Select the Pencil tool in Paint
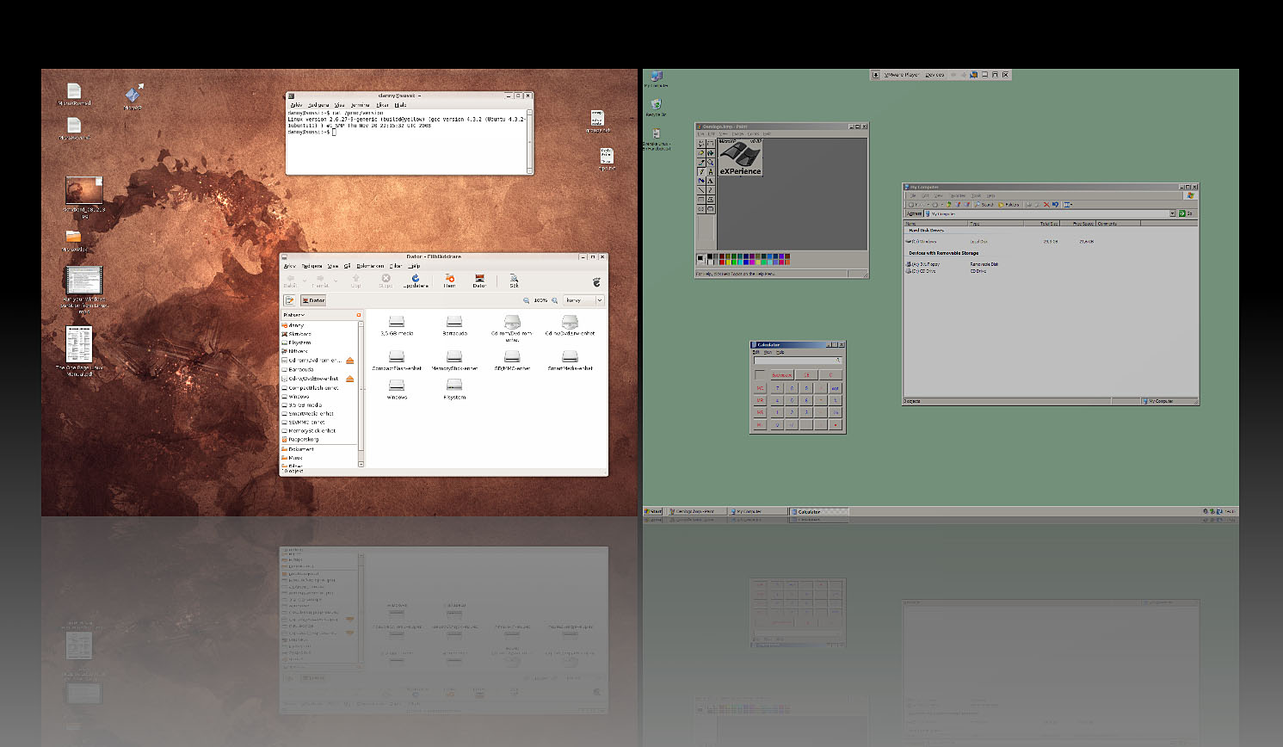1283x747 pixels. point(701,172)
